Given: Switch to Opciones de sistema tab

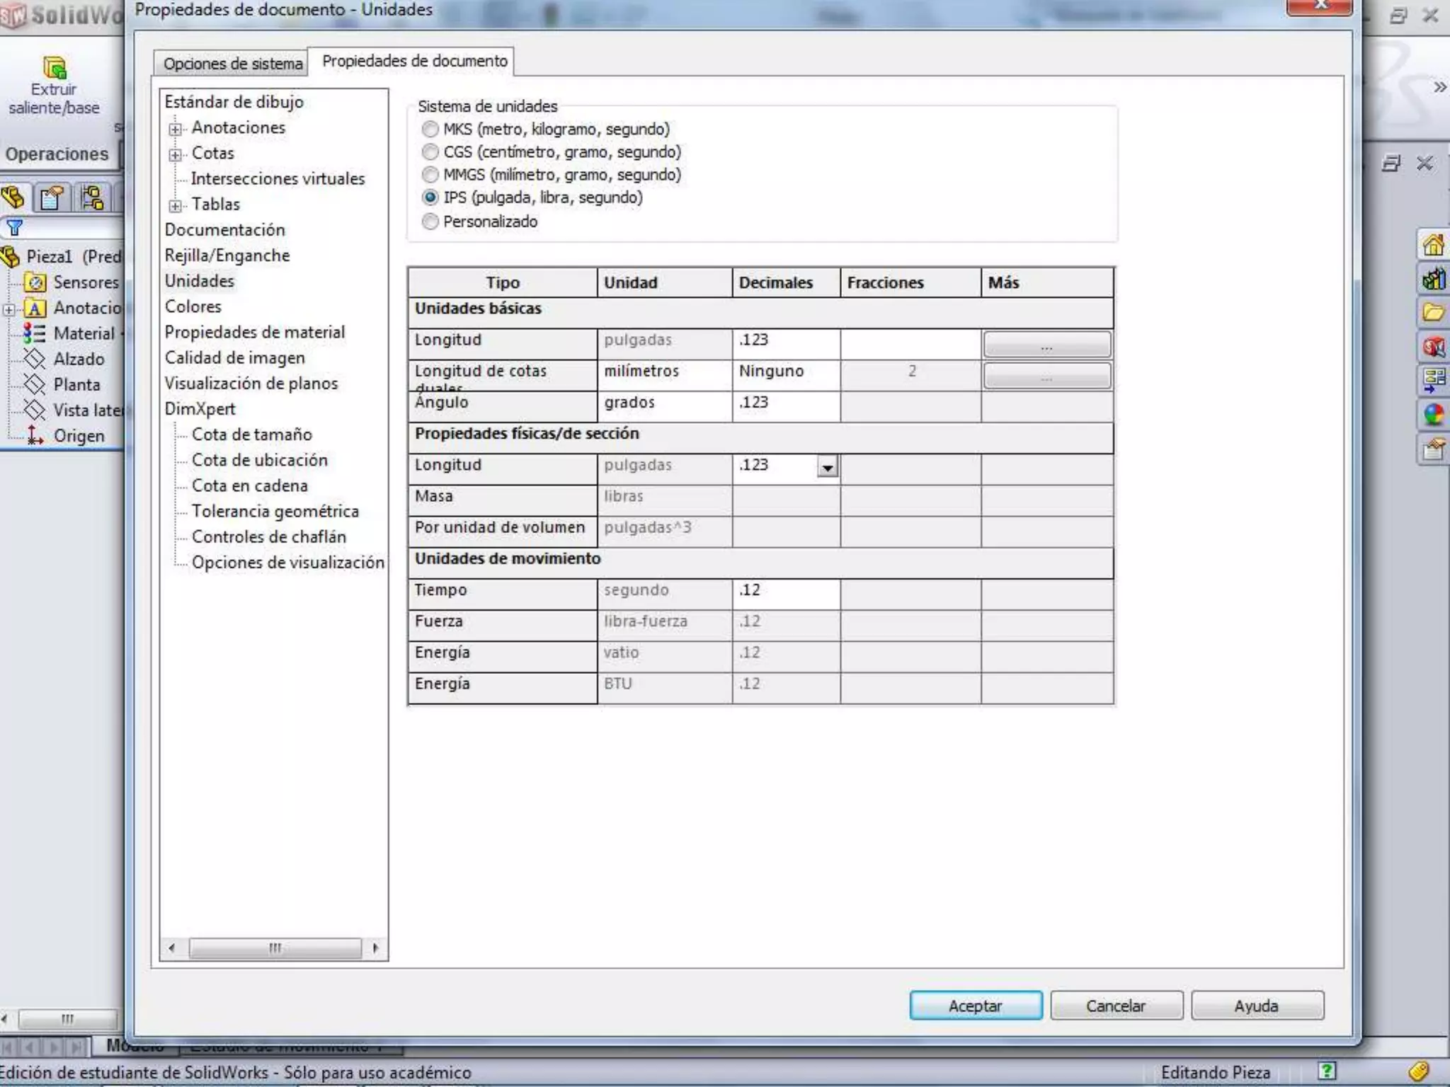Looking at the screenshot, I should [232, 64].
